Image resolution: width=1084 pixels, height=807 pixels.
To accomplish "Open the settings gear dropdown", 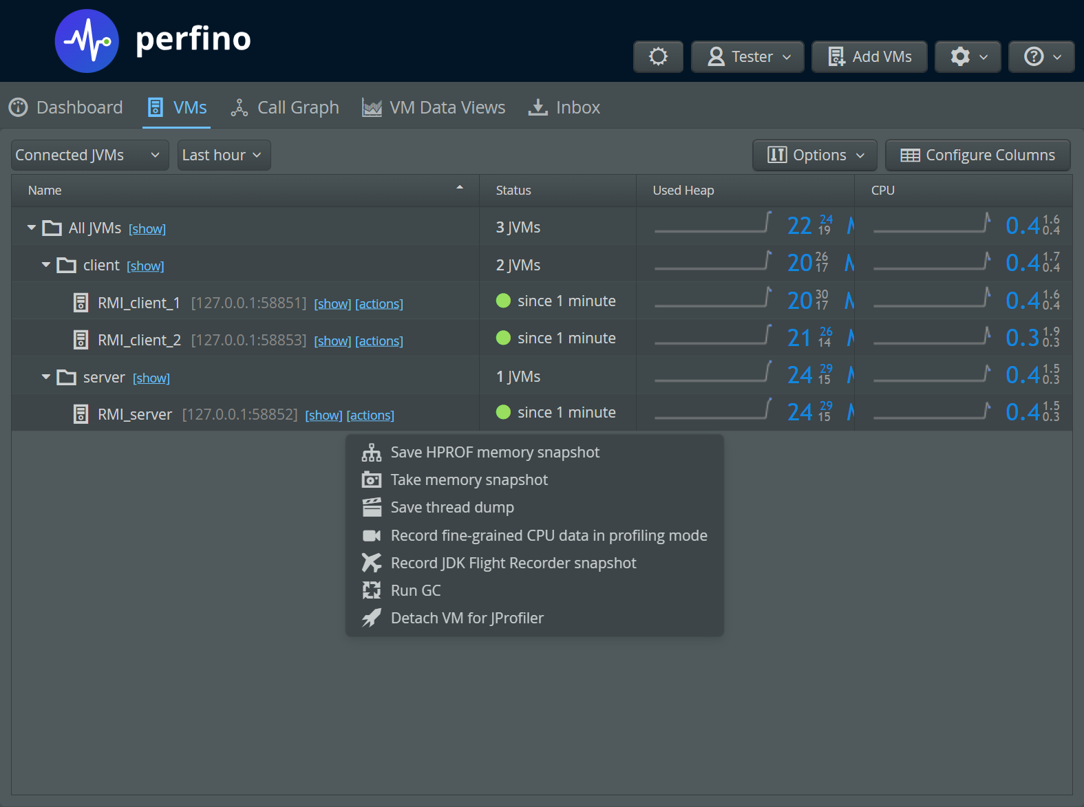I will 968,56.
